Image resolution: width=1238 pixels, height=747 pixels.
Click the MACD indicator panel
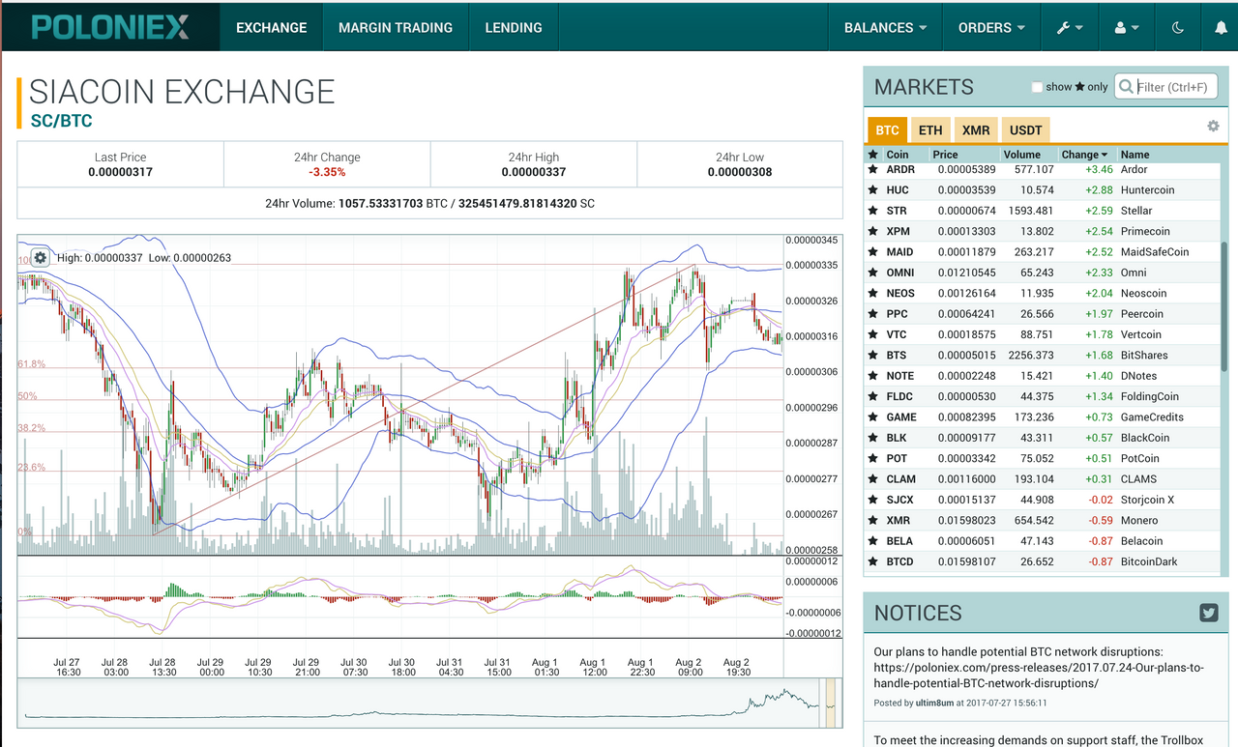pyautogui.click(x=400, y=596)
